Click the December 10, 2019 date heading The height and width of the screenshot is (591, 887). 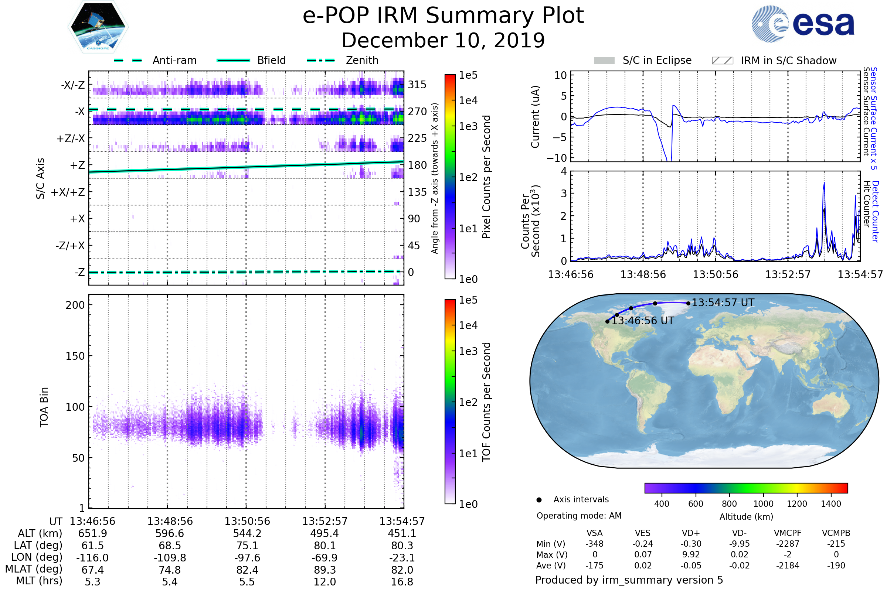tap(443, 41)
